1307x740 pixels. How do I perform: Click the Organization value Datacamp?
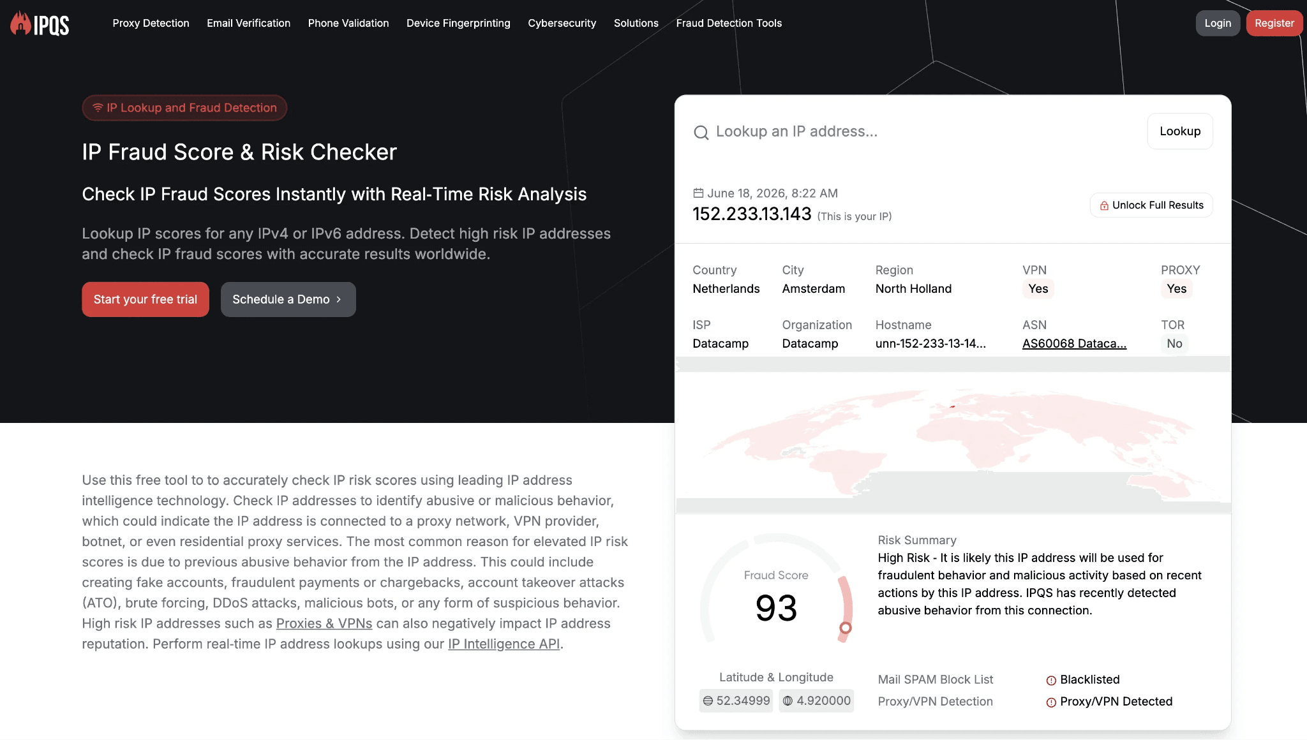(x=810, y=344)
